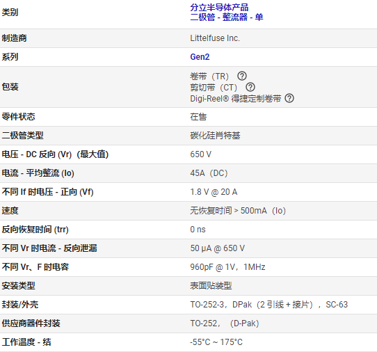Click the 650 V reverse voltage value
The width and height of the screenshot is (377, 352).
tap(201, 154)
